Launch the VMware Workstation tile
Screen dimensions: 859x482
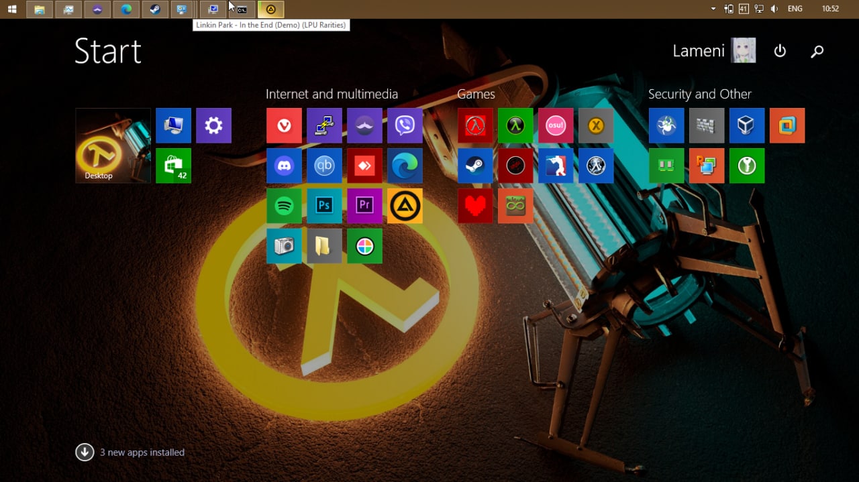(787, 125)
